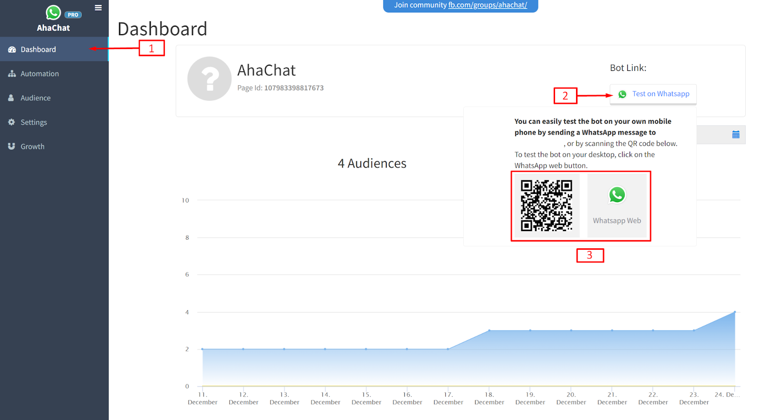Click the QR code image
This screenshot has height=420, width=761.
[546, 205]
